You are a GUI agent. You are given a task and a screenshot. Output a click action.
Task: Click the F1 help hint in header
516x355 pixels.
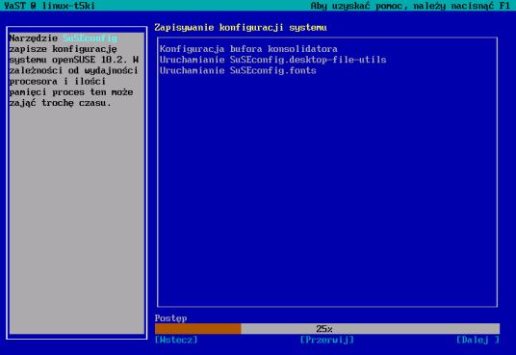point(410,6)
